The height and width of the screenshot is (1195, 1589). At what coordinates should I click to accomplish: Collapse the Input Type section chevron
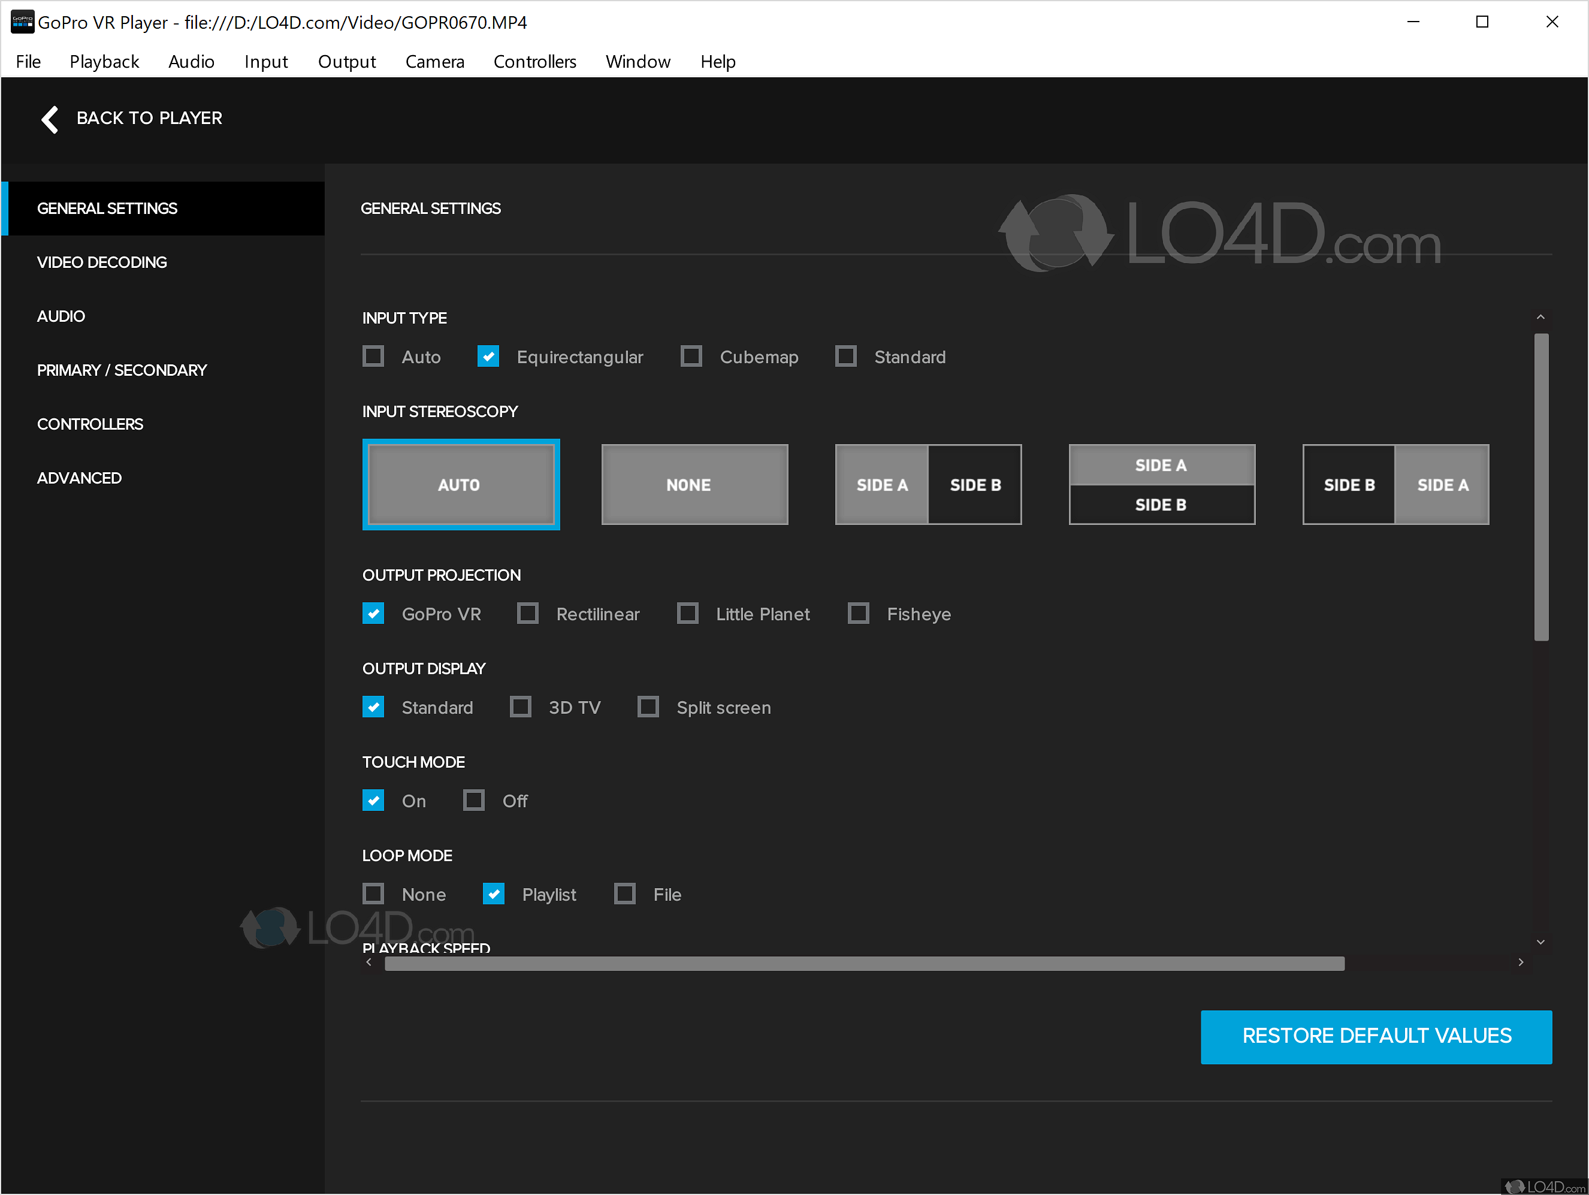(1541, 316)
